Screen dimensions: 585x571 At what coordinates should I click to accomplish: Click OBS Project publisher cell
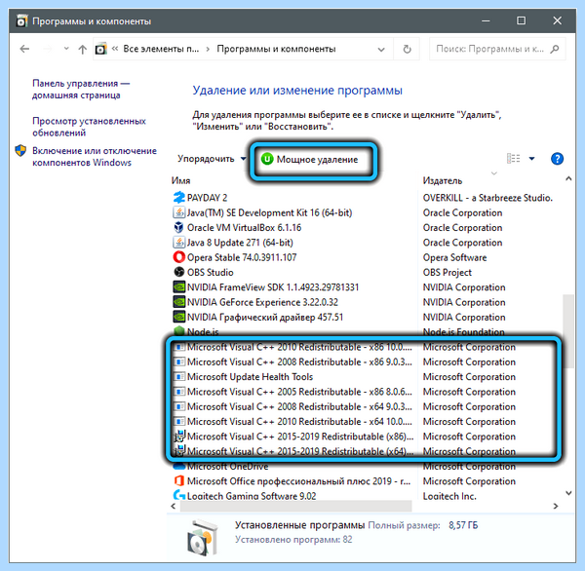447,272
